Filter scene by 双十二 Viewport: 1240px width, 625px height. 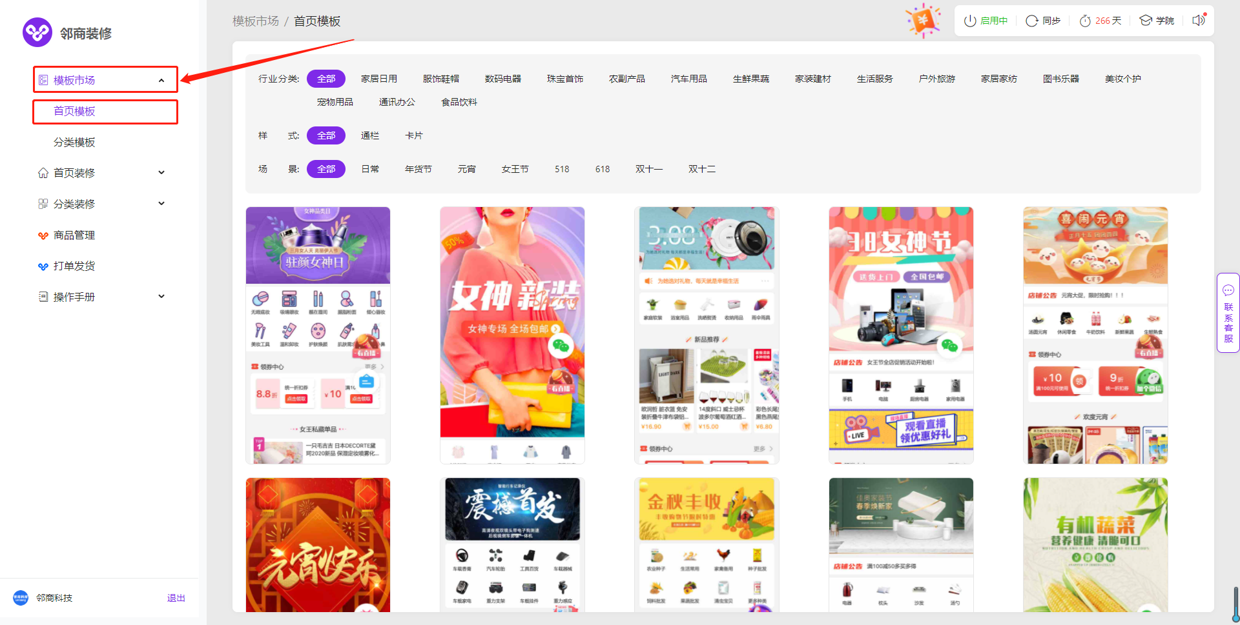702,169
